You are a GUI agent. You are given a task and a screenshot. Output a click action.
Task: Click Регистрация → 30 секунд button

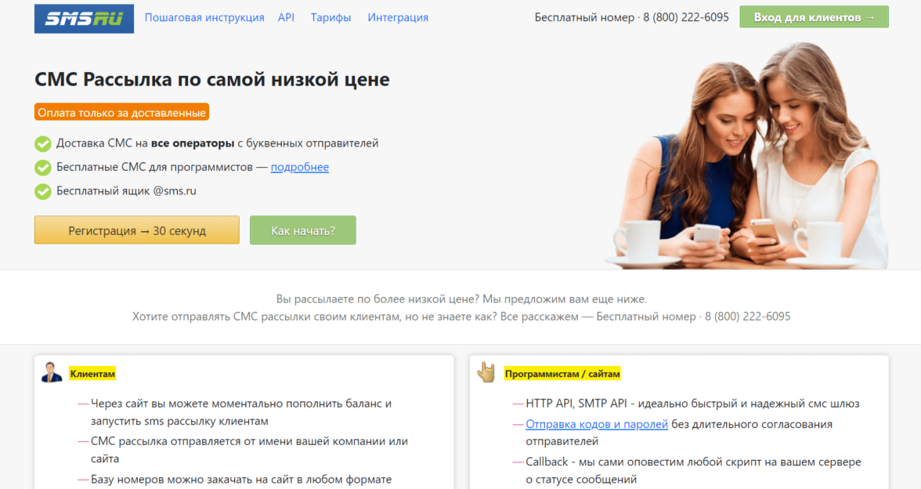(x=137, y=230)
